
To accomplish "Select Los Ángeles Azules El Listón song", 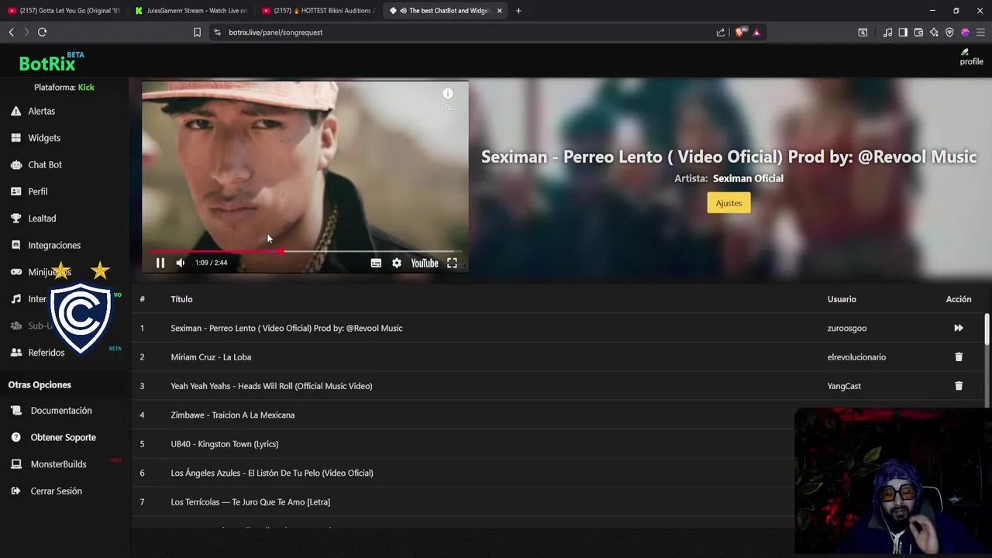I will [272, 473].
